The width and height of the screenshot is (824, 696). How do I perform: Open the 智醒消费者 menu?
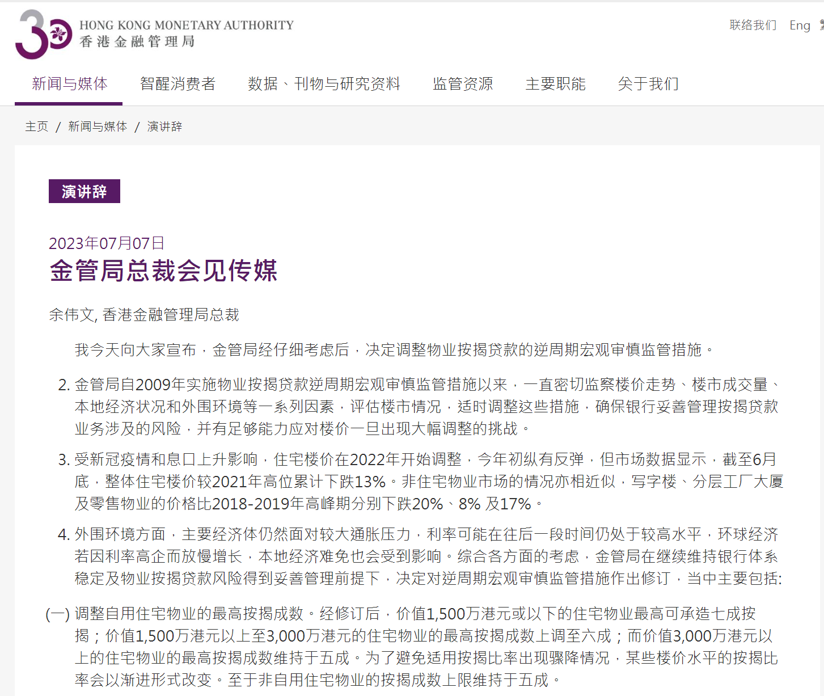pyautogui.click(x=178, y=84)
